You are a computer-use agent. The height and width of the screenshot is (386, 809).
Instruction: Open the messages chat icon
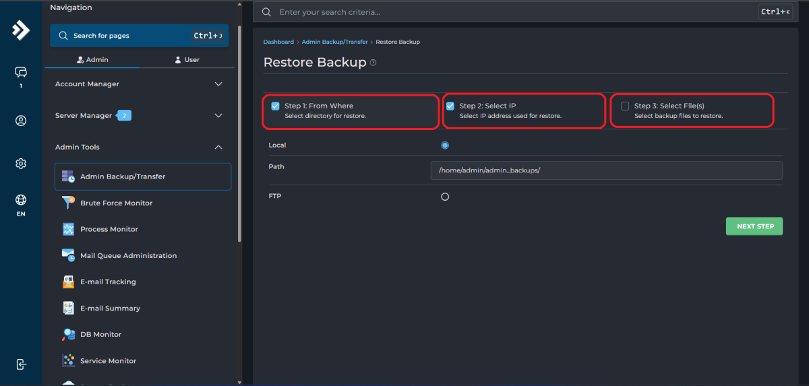point(21,73)
